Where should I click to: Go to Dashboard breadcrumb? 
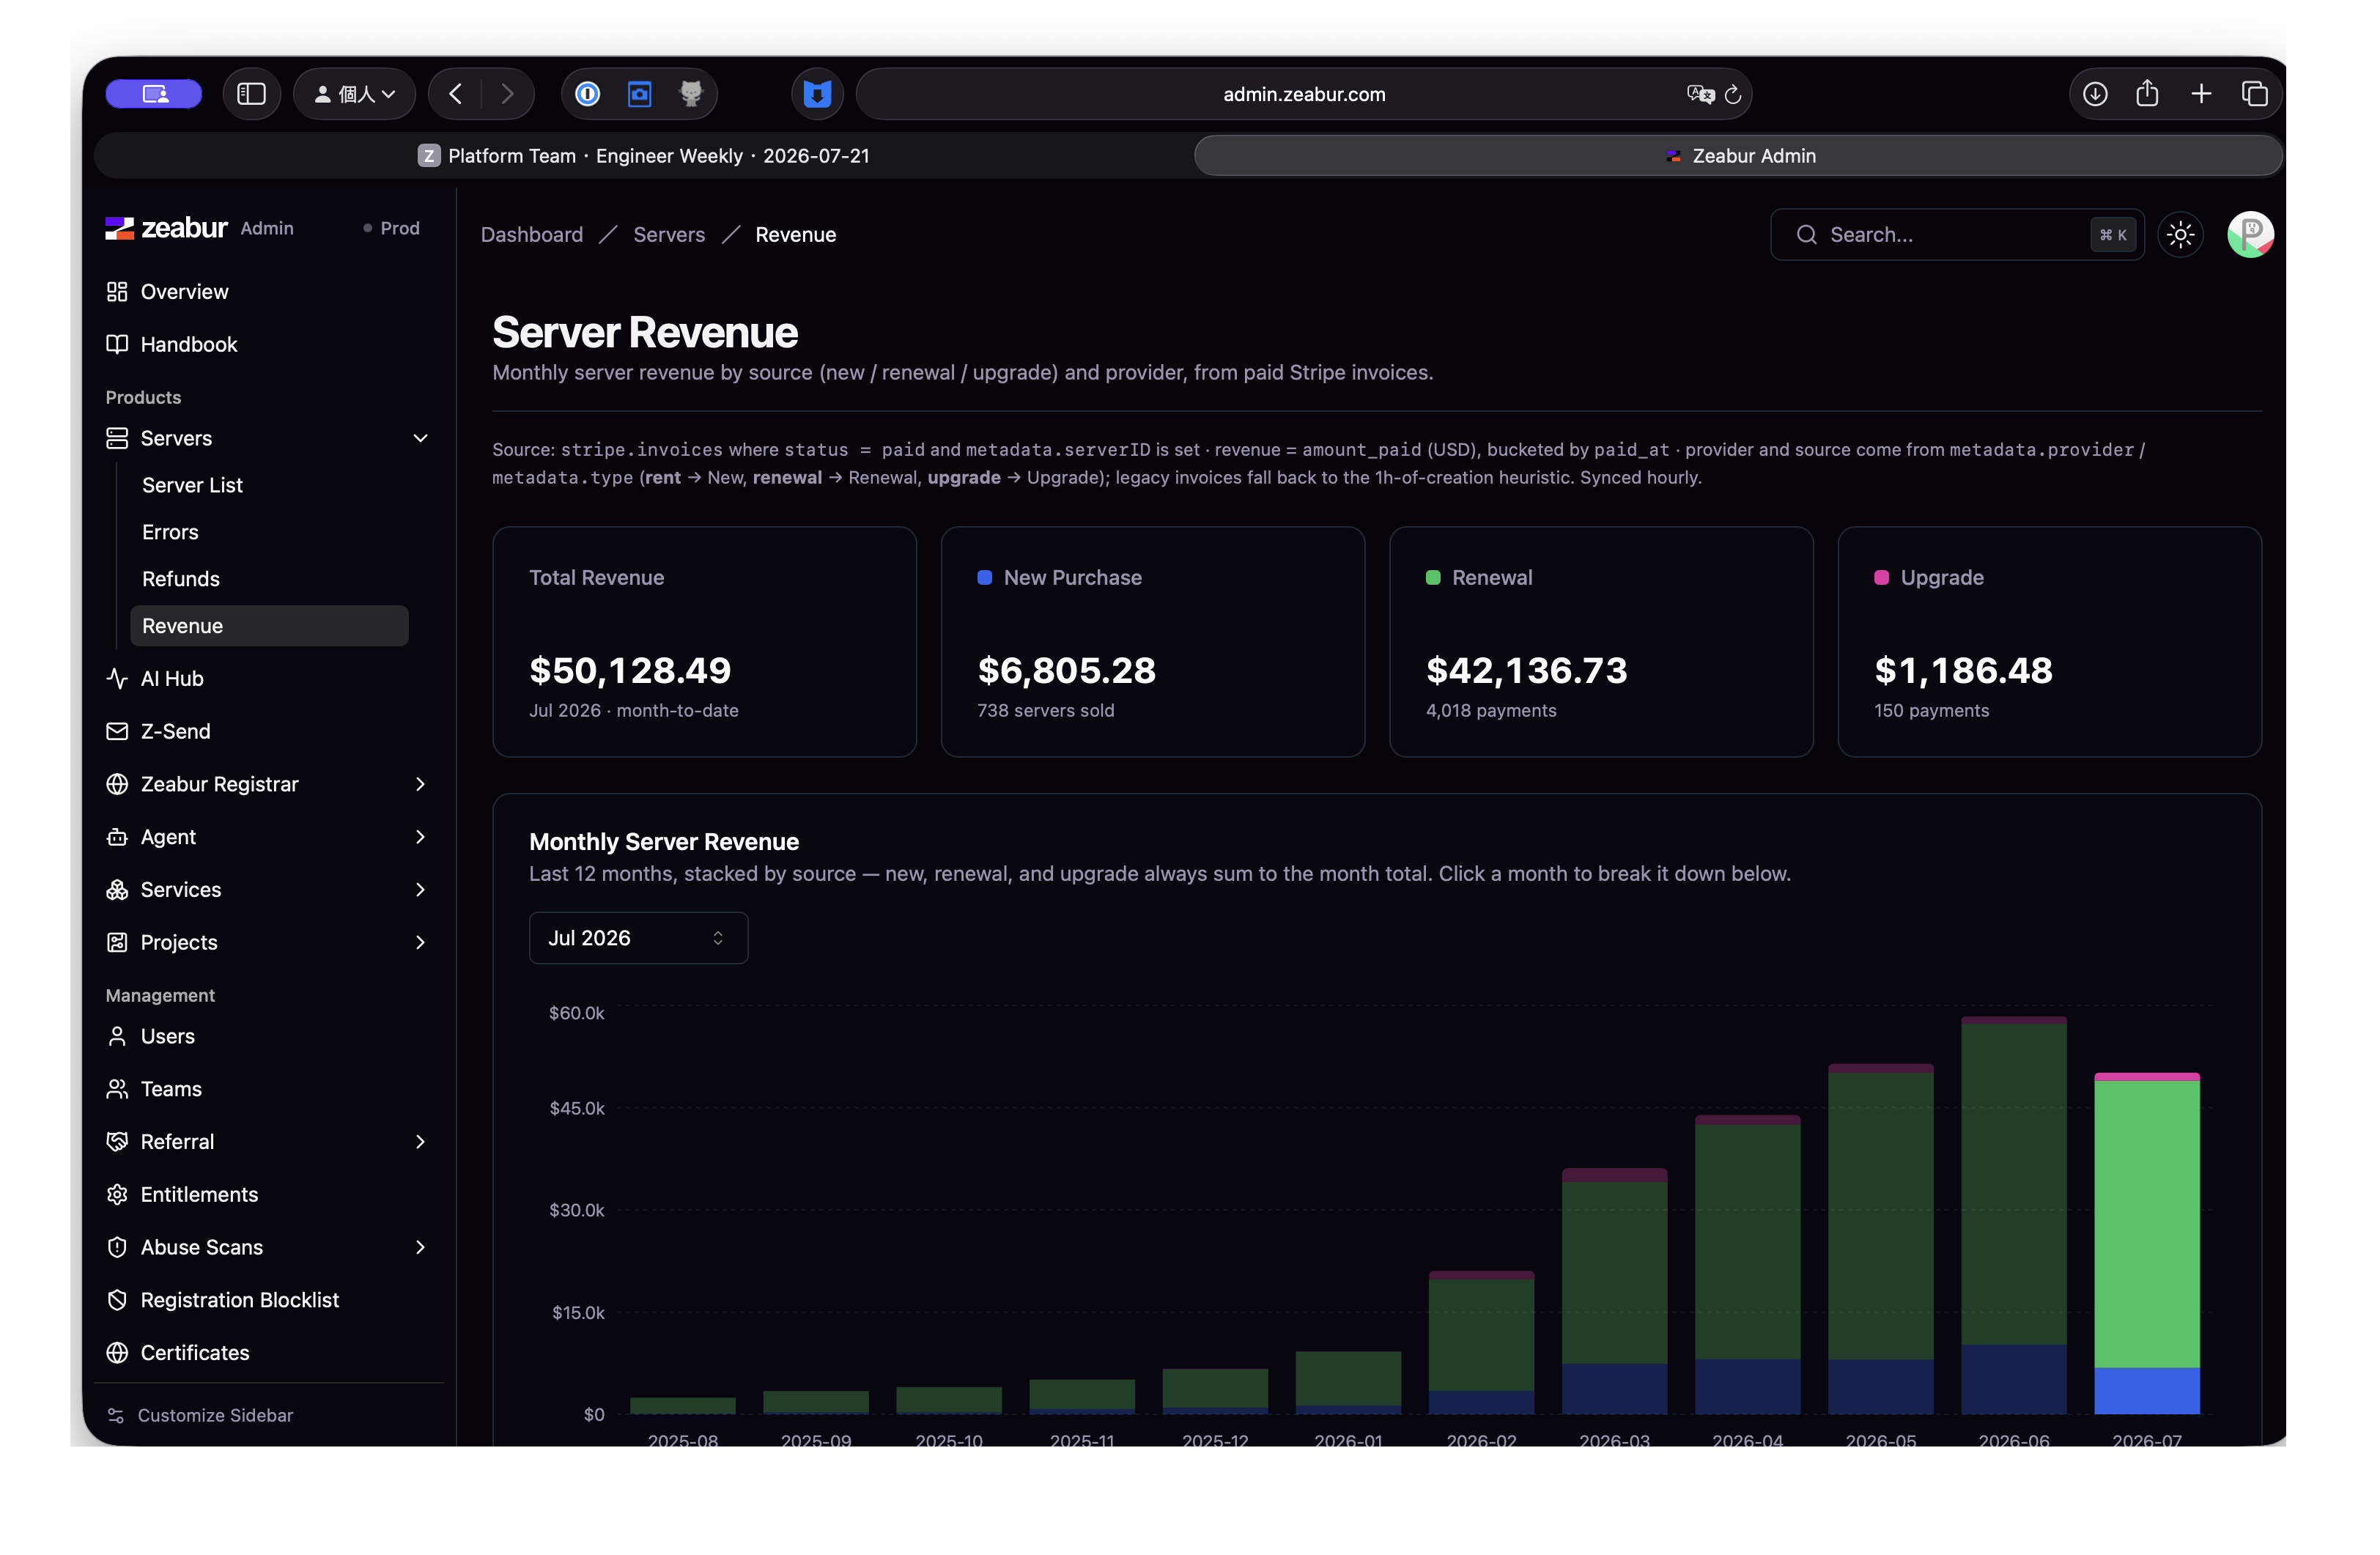(x=532, y=235)
